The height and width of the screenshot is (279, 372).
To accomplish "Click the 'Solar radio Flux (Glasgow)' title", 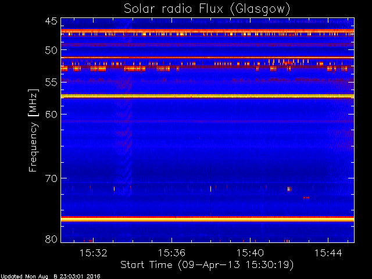I will (x=207, y=9).
